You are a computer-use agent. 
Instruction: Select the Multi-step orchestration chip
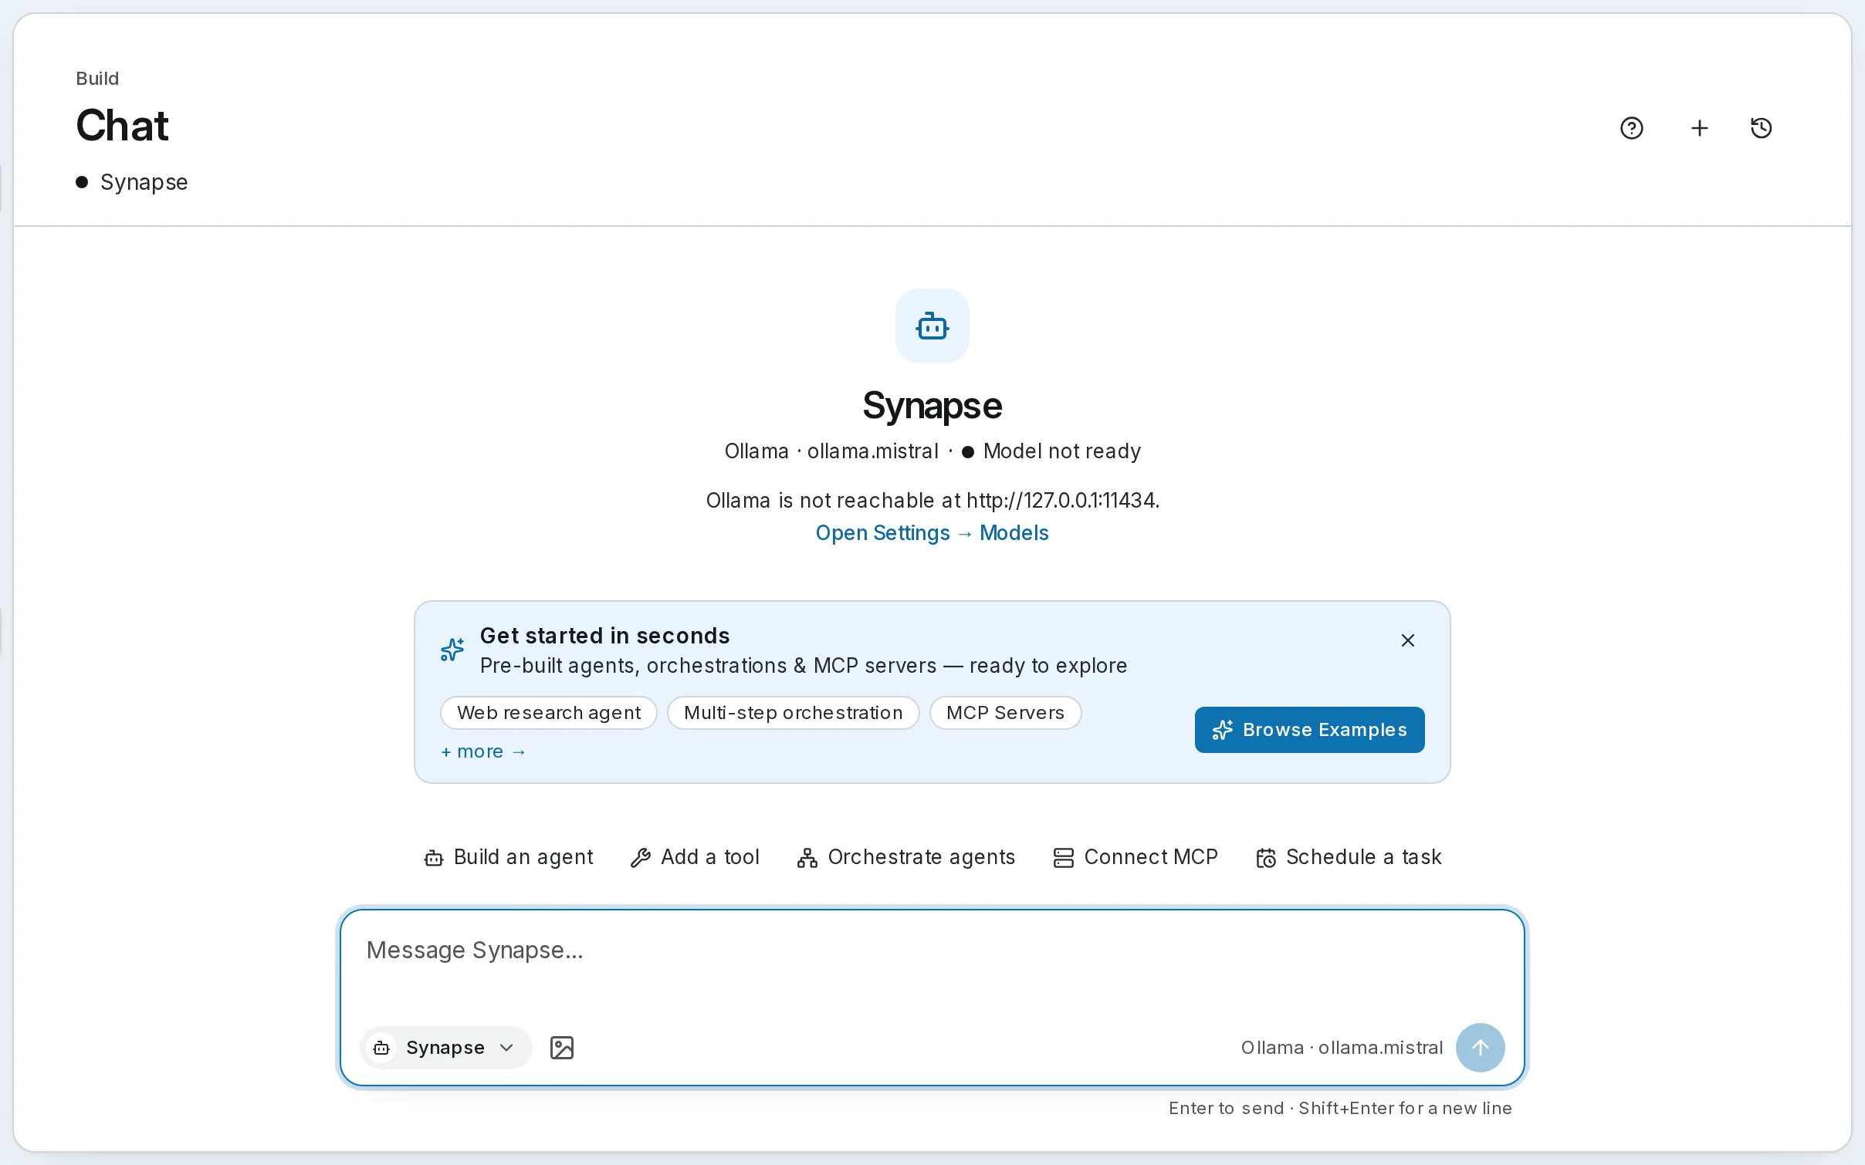click(x=793, y=713)
